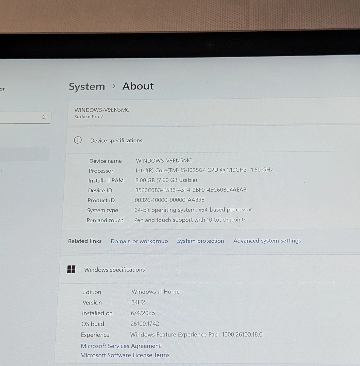
Task: Click the search magnifier icon in sidebar
Action: click(x=44, y=117)
